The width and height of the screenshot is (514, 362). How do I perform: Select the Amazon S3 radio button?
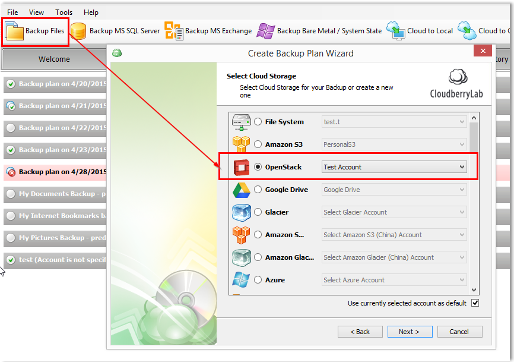point(258,144)
